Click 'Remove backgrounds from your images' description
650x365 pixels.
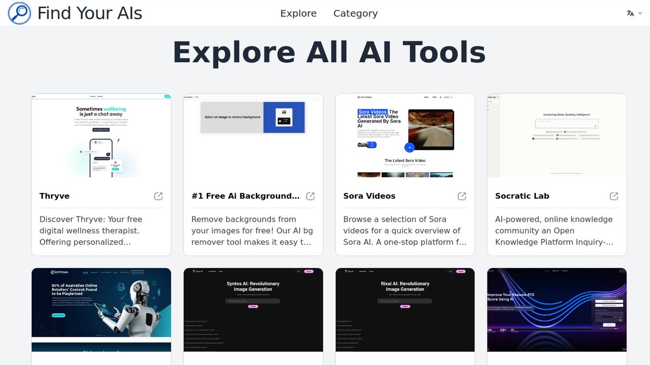tap(252, 231)
